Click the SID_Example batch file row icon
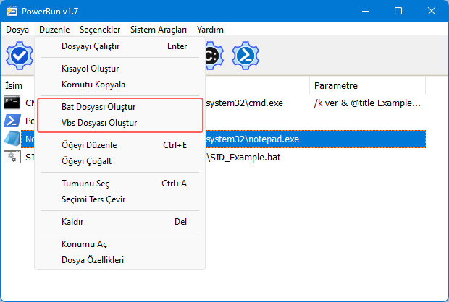This screenshot has width=449, height=302. pyautogui.click(x=12, y=158)
